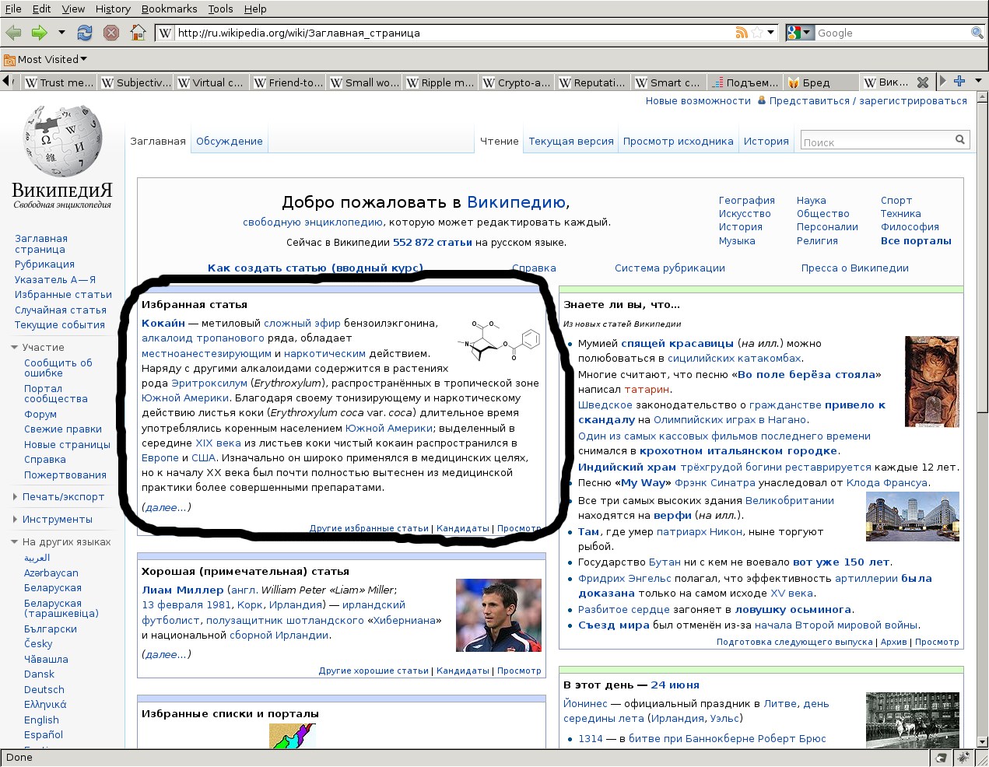The height and width of the screenshot is (767, 989).
Task: Close the current Вик... tab
Action: [x=923, y=82]
